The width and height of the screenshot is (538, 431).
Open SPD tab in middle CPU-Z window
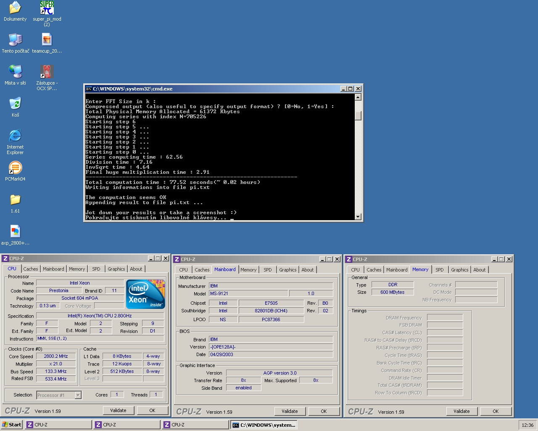[x=268, y=270]
